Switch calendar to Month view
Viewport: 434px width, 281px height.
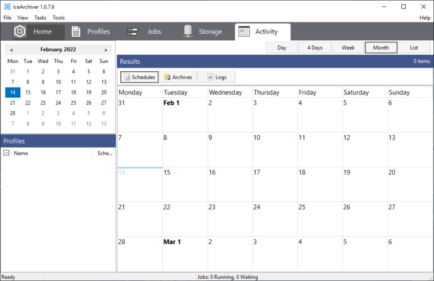click(381, 47)
